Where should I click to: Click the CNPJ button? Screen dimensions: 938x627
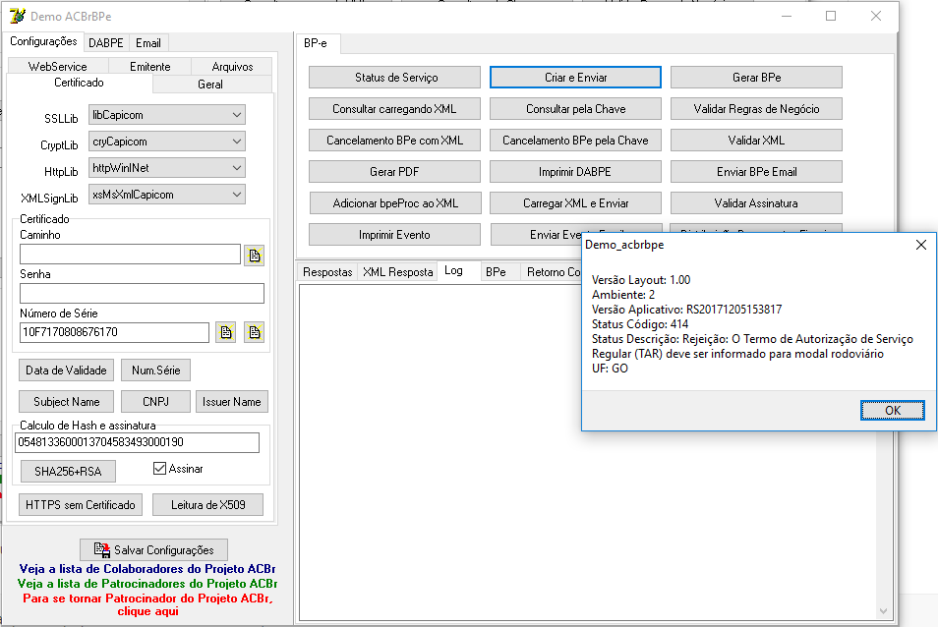pos(155,402)
